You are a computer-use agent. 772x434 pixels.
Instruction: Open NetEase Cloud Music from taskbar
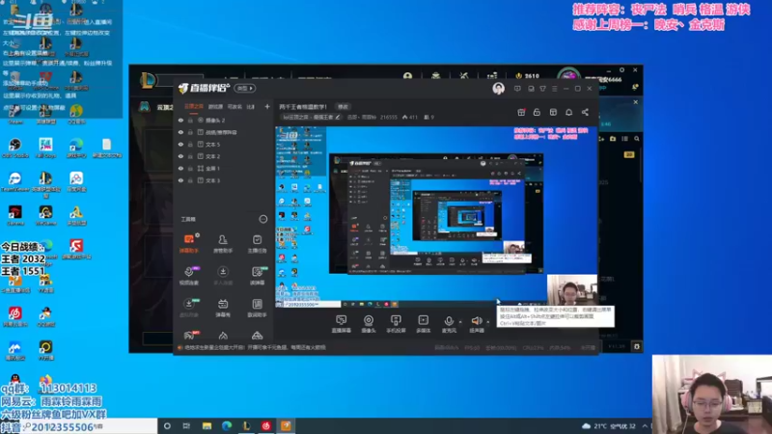coord(266,426)
